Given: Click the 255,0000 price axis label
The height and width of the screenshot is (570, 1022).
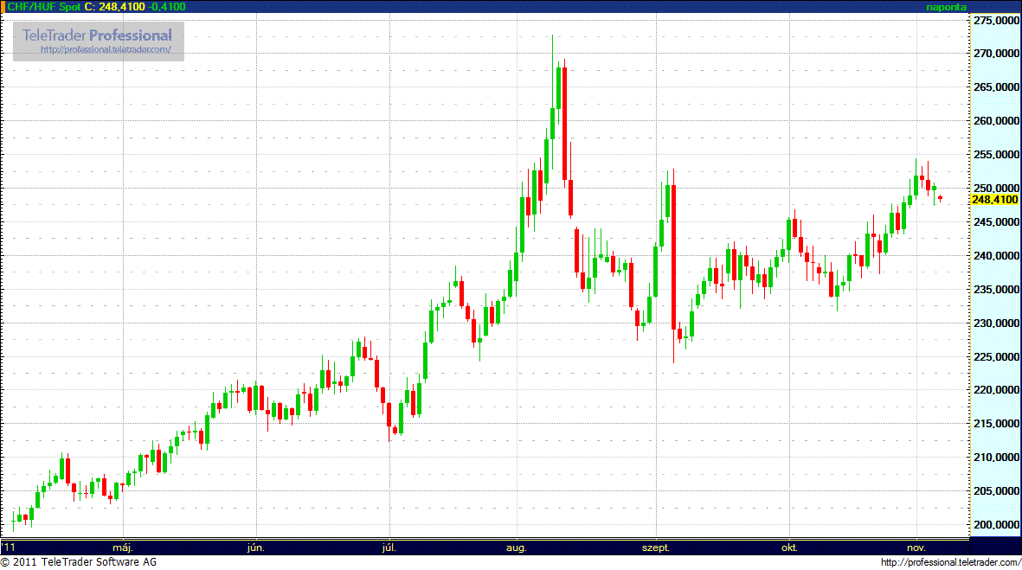Looking at the screenshot, I should pos(996,154).
